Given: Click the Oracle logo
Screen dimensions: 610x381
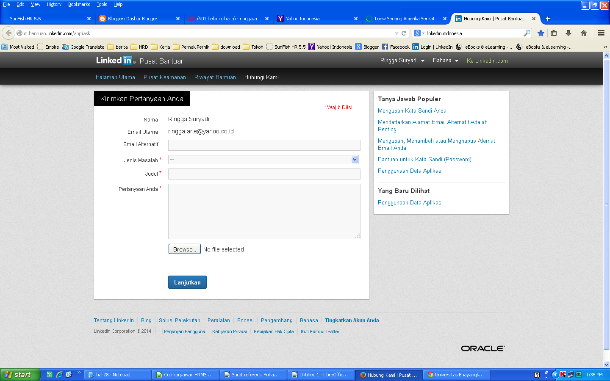Looking at the screenshot, I should [x=483, y=348].
